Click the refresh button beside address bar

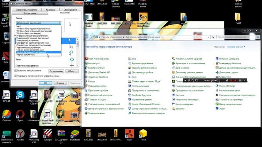[213, 37]
